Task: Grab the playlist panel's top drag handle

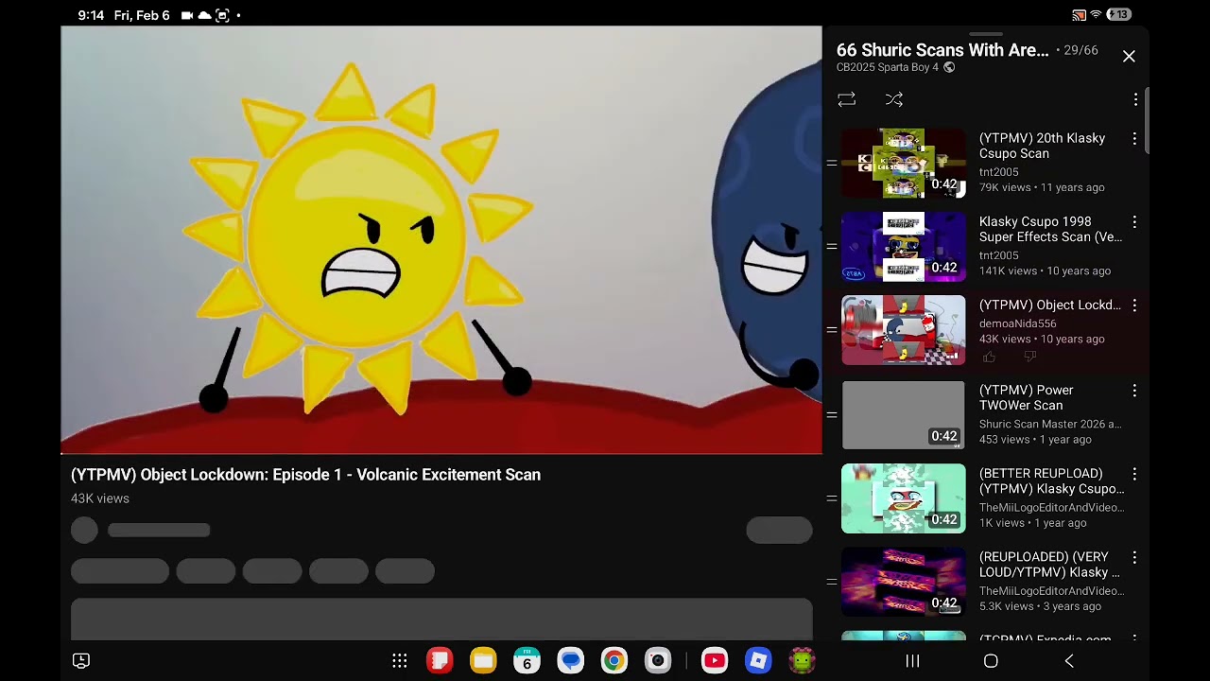Action: point(986,33)
